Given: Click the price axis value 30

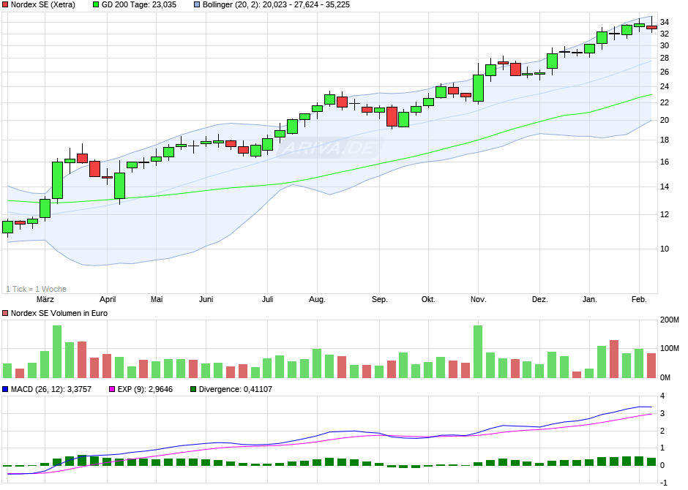Looking at the screenshot, I should 665,45.
